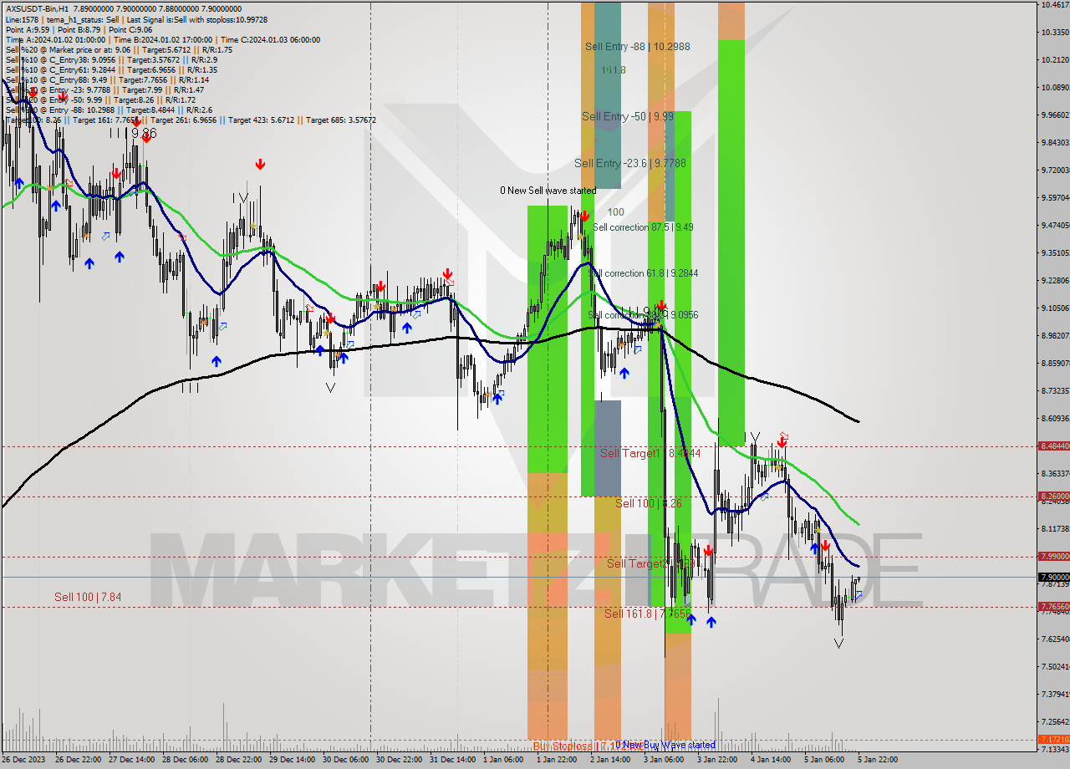Click the orange 7.17210 price axis tag
The width and height of the screenshot is (1070, 769).
coord(1053,740)
